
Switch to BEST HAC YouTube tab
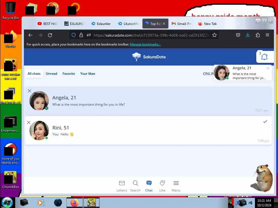48,24
